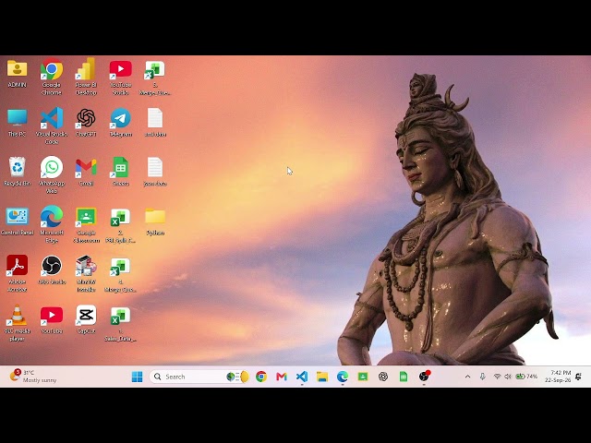Screen dimensions: 591x443
Task: Open Microsoft Edge from the taskbar
Action: (343, 377)
